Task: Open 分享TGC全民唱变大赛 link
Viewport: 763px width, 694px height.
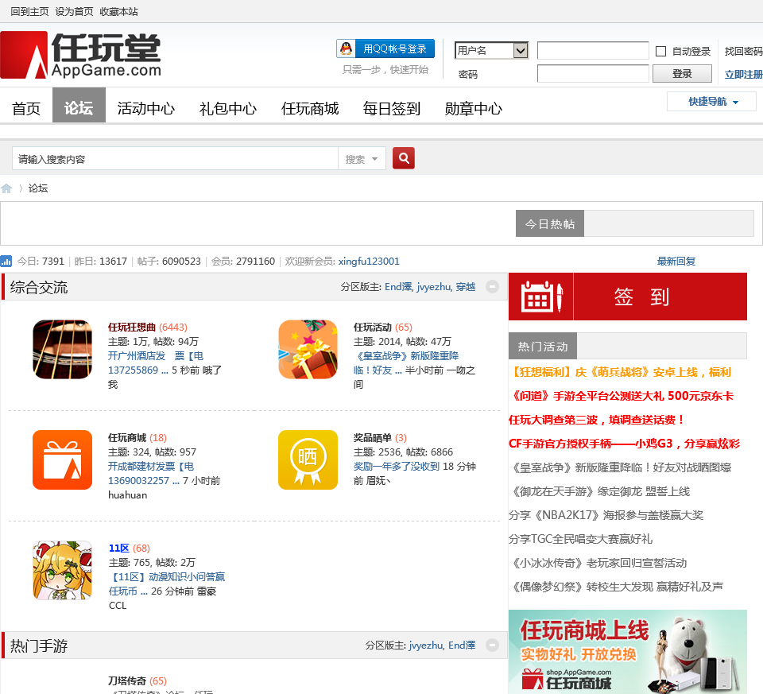Action: (x=580, y=539)
